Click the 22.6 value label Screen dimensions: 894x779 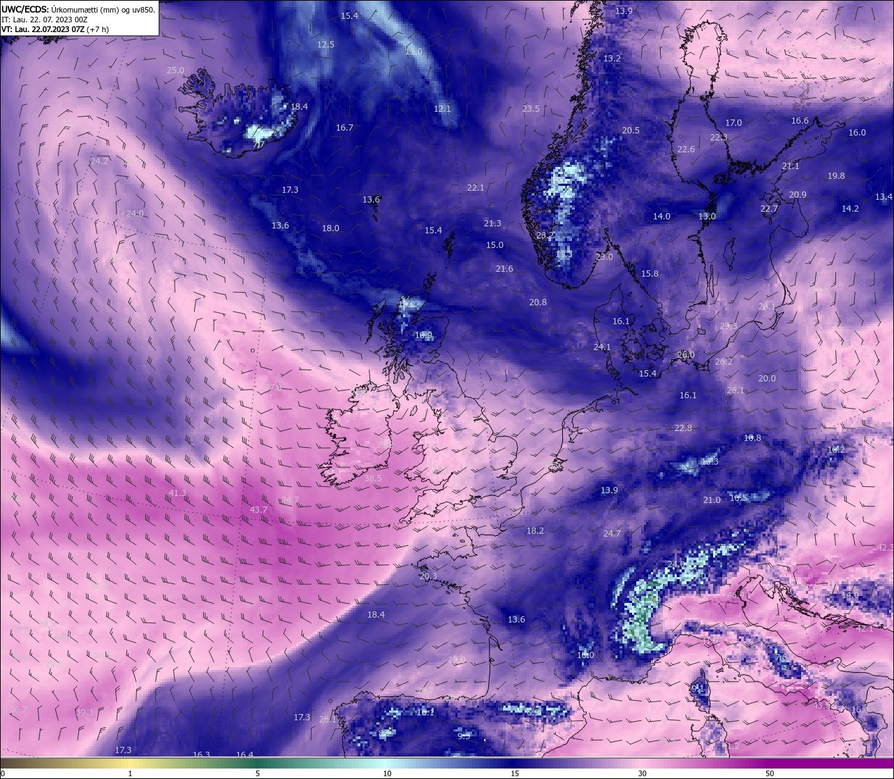[686, 150]
